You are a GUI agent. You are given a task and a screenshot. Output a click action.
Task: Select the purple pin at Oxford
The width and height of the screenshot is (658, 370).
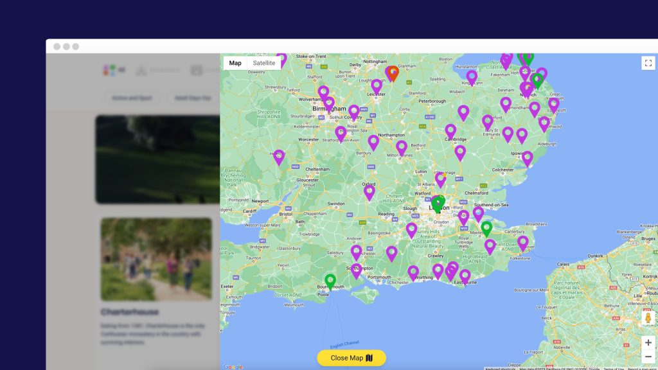pyautogui.click(x=369, y=191)
